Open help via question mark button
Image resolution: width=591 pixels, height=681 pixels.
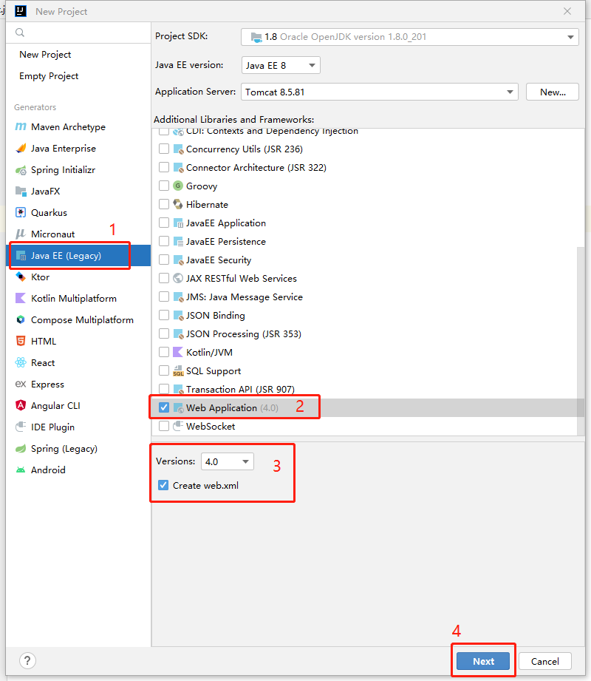tap(27, 660)
